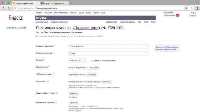The image size is (200, 112).
Task: Switch to Параметры кампании browser tab
Action: tap(26, 3)
